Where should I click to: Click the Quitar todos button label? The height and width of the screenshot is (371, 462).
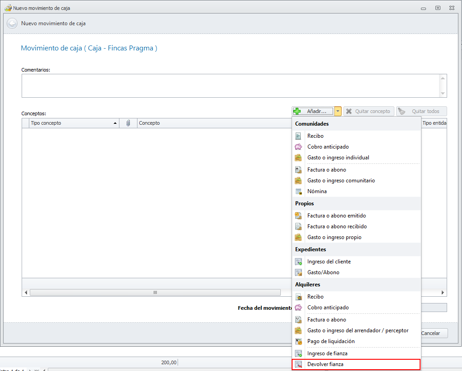point(425,111)
